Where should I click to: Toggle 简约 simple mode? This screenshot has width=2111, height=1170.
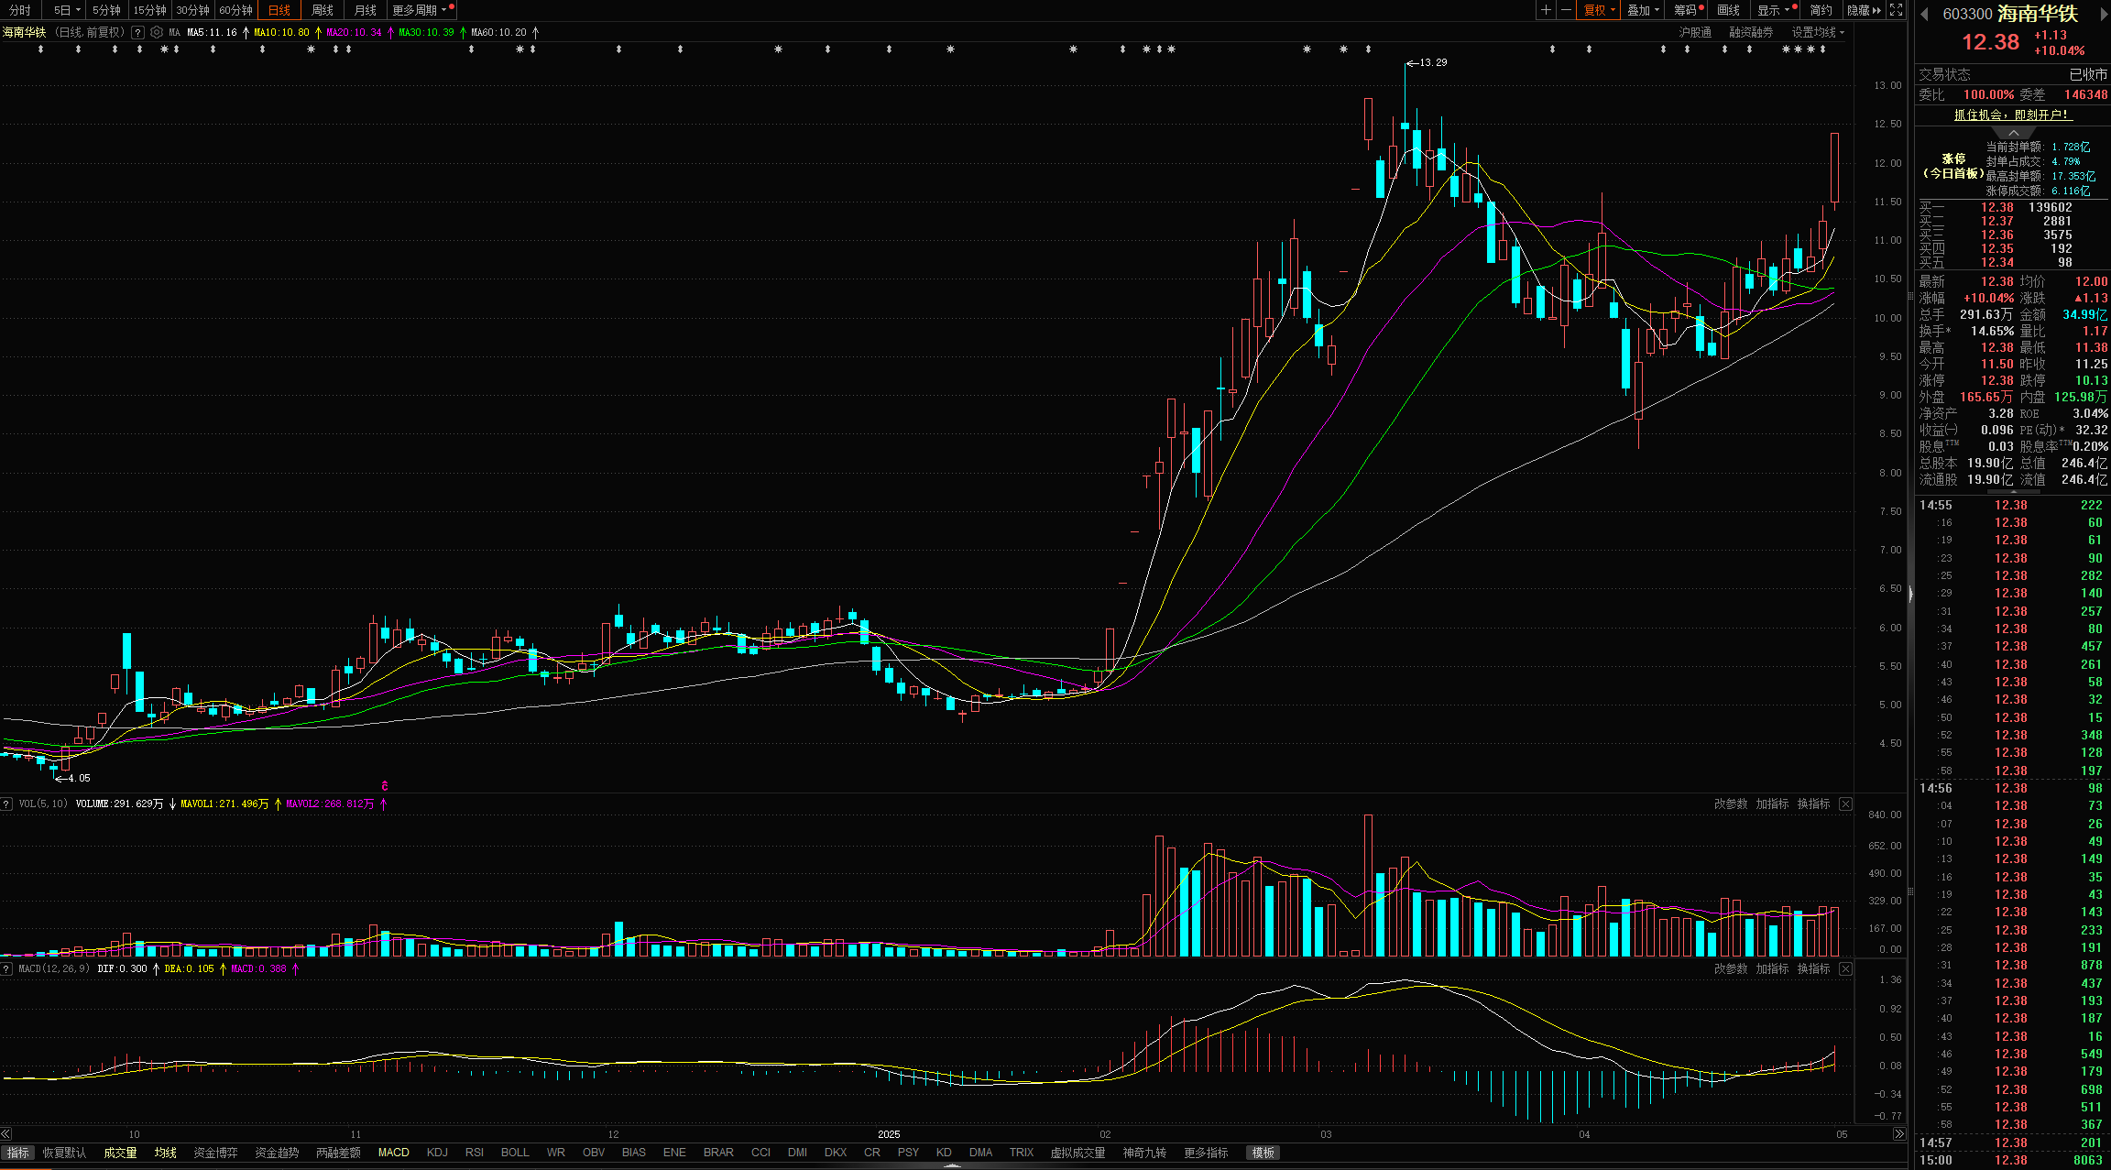pos(1821,10)
